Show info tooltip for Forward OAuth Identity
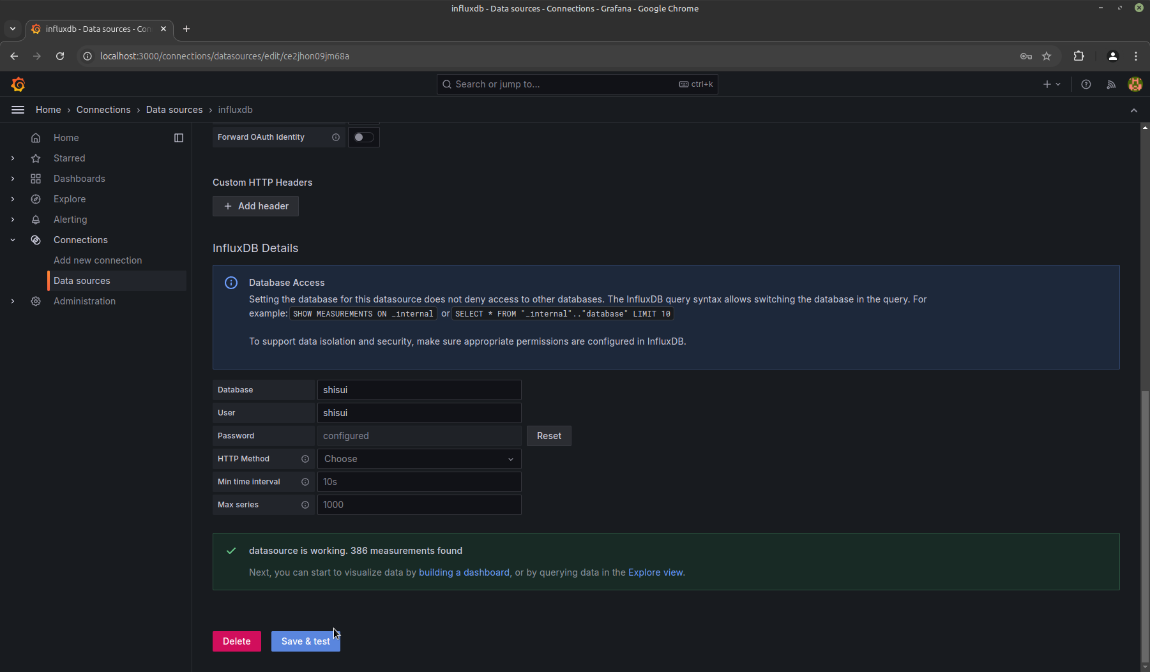 (336, 137)
